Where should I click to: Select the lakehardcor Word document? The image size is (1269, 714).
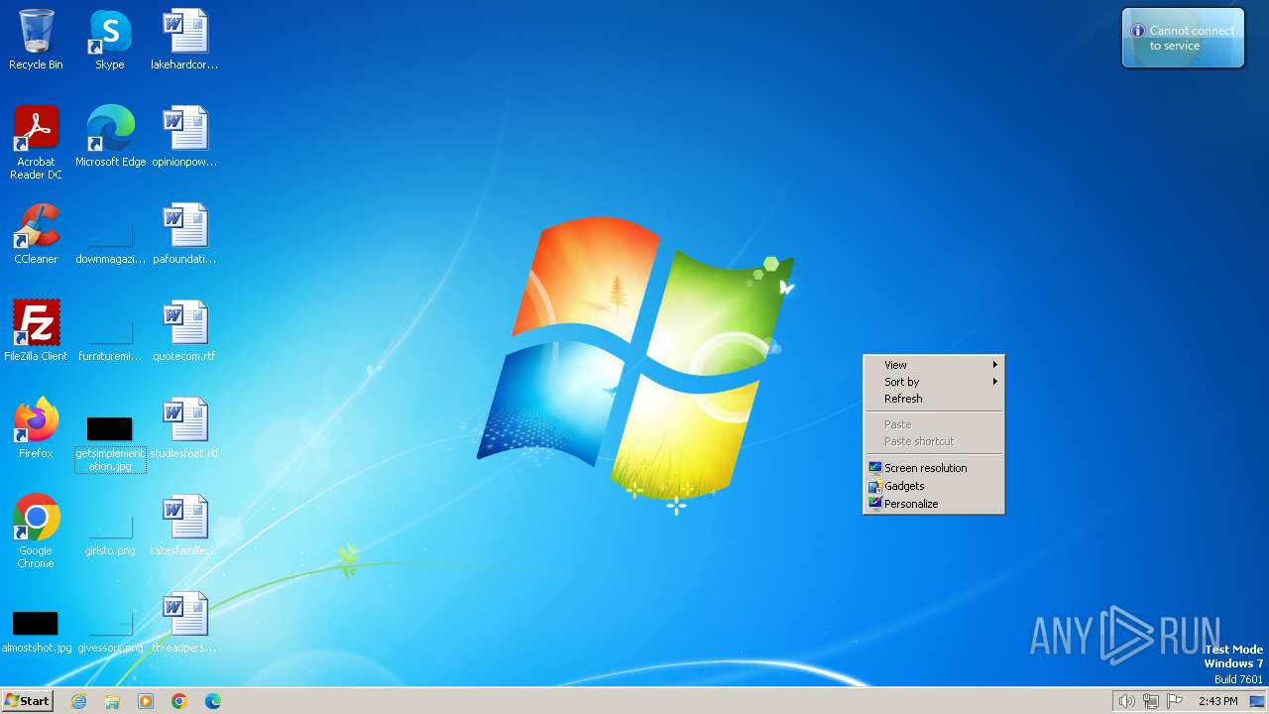point(184,40)
